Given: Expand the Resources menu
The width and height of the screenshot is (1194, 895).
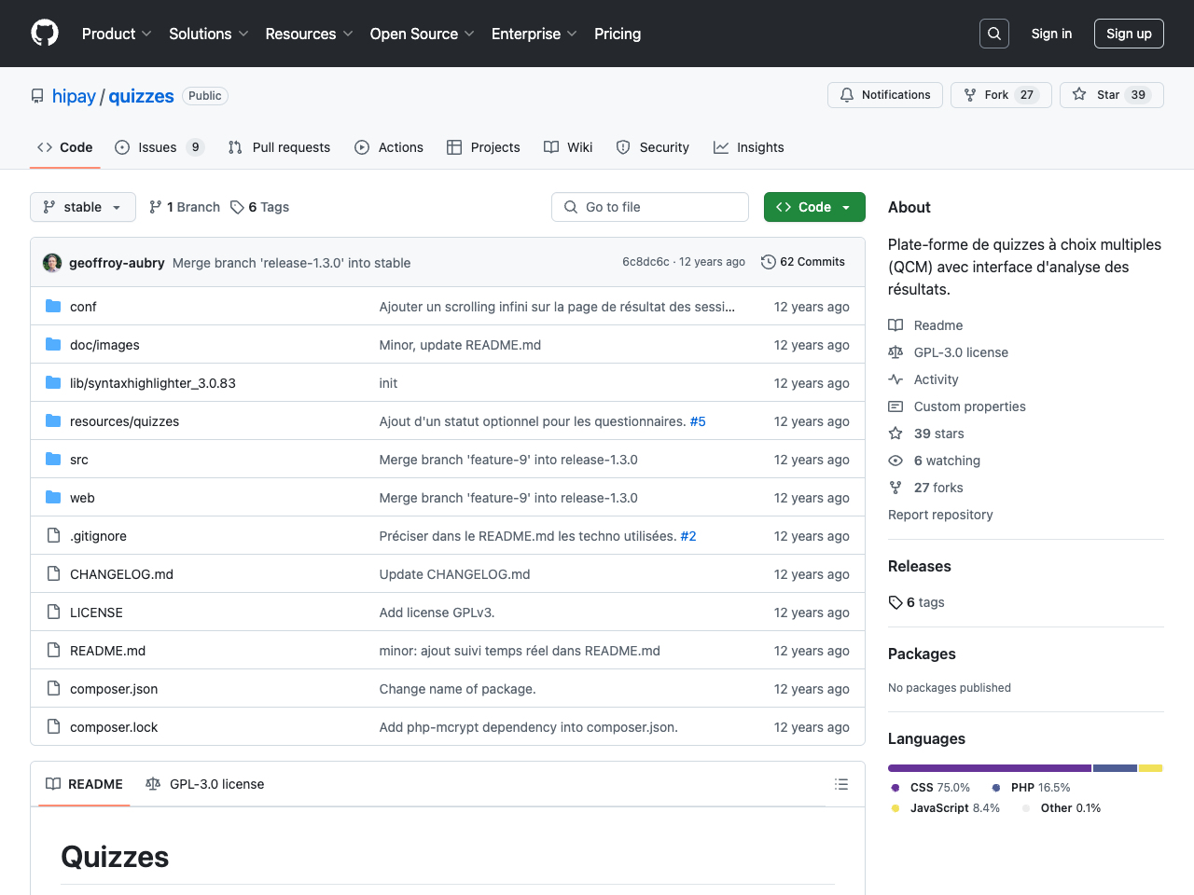Looking at the screenshot, I should [x=309, y=34].
